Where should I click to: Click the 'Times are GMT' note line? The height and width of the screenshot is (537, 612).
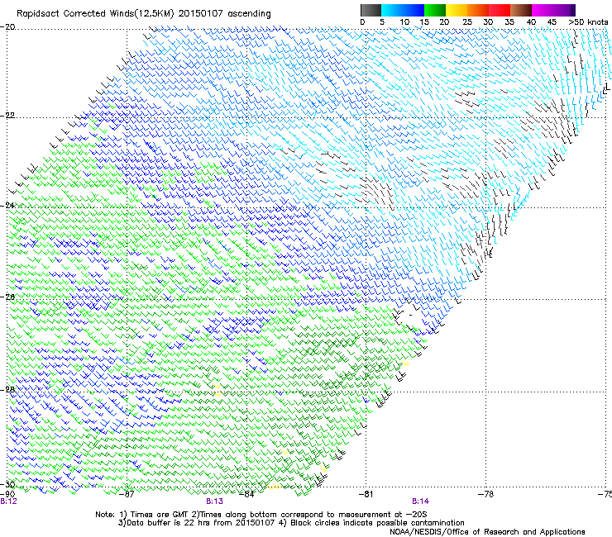pos(261,515)
